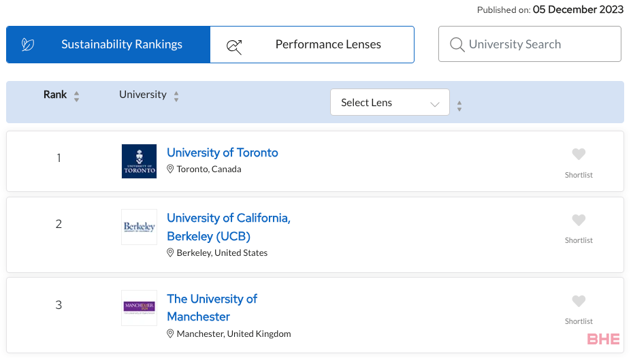Sort by Rank using its arrows
633x358 pixels.
pos(77,96)
